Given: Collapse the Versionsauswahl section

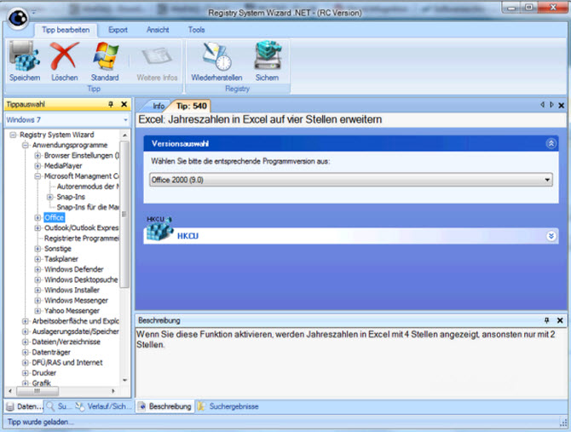Looking at the screenshot, I should pyautogui.click(x=551, y=143).
